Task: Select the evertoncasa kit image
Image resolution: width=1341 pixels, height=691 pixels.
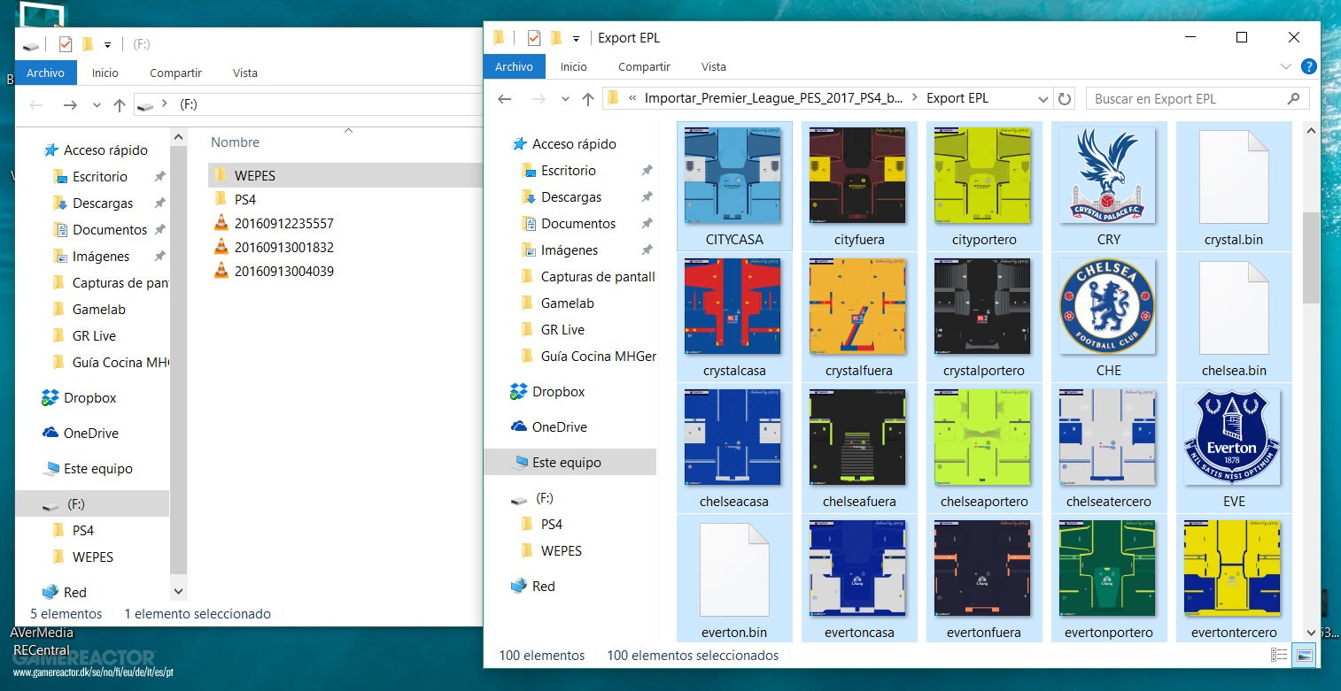Action: click(857, 569)
